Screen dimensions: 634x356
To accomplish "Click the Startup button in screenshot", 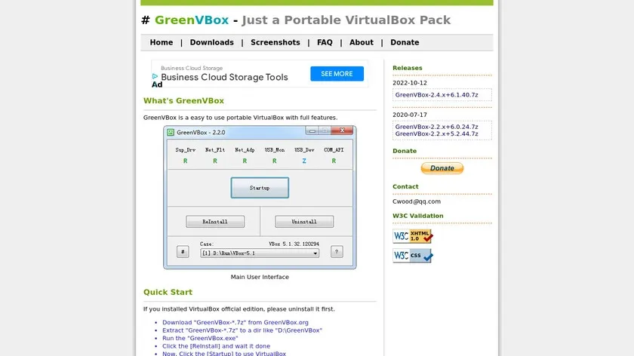I will pyautogui.click(x=260, y=188).
